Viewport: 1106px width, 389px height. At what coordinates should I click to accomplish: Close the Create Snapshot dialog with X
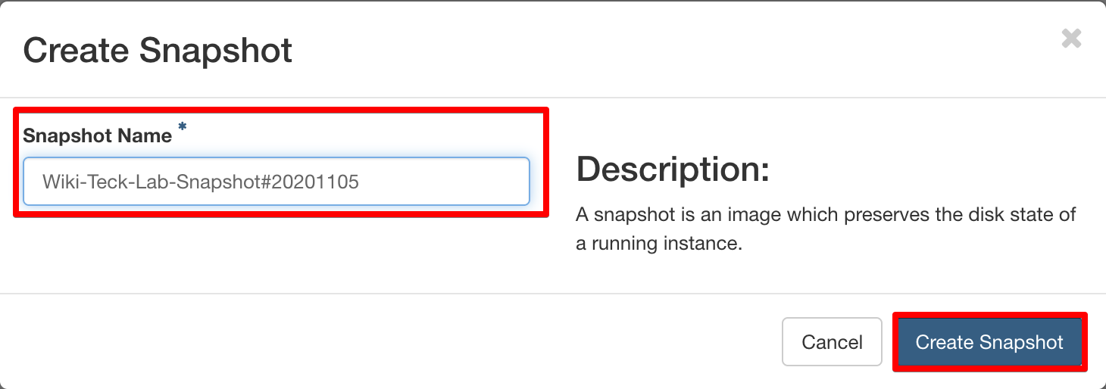pos(1071,39)
